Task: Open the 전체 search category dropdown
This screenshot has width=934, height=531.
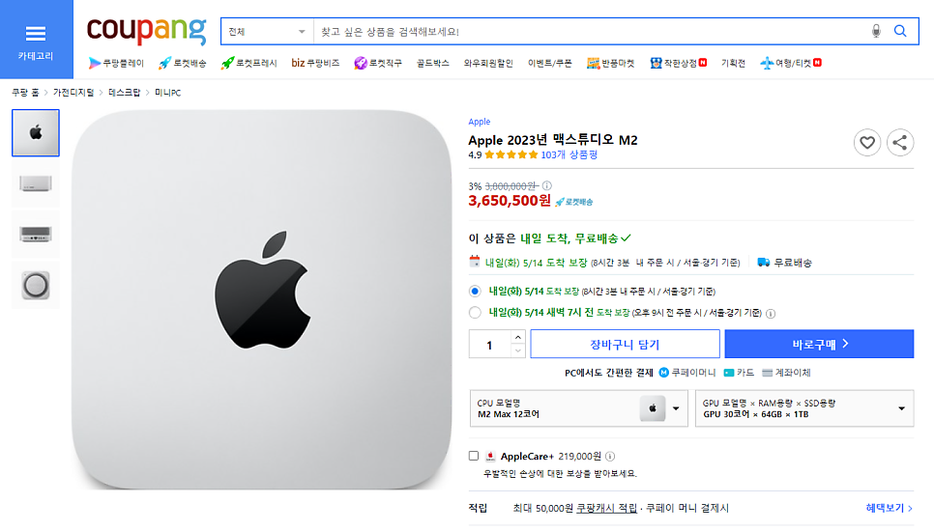Action: point(267,32)
